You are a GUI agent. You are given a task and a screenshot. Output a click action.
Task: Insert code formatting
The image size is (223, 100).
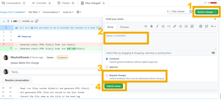point(169,26)
